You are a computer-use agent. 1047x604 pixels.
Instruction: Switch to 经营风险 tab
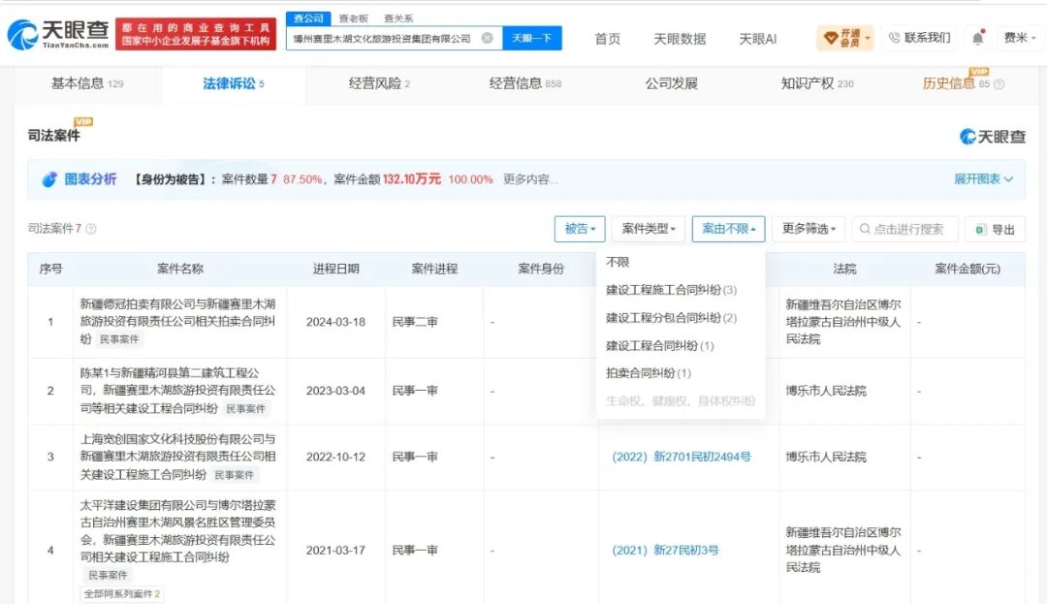(379, 83)
